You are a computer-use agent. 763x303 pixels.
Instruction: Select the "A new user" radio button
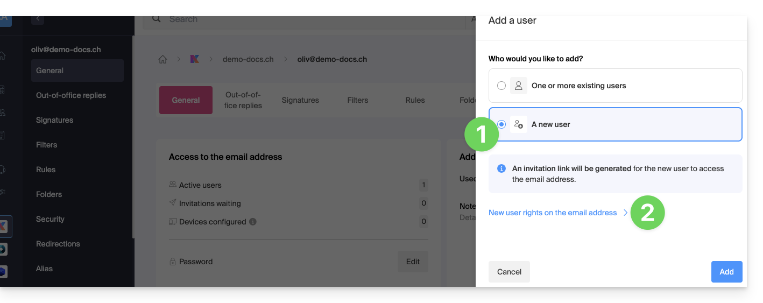click(x=501, y=124)
